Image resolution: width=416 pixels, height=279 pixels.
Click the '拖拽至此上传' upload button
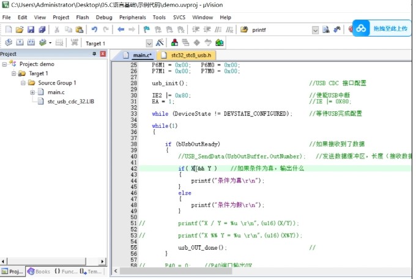pos(390,28)
